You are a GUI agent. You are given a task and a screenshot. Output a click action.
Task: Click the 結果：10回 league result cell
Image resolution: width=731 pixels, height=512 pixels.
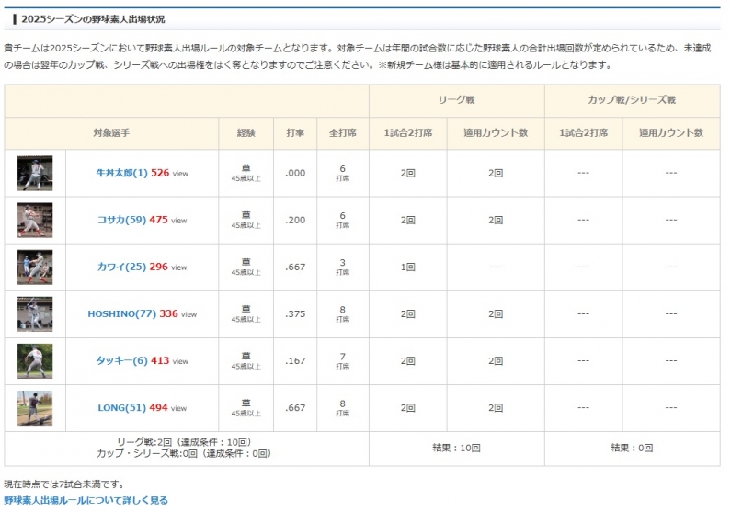(x=456, y=449)
